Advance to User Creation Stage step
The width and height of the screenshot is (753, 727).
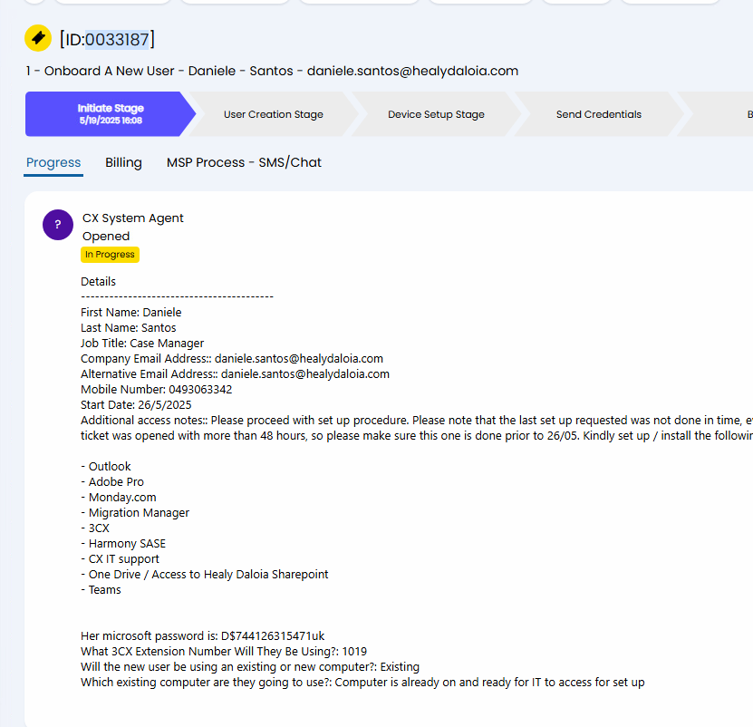point(274,114)
